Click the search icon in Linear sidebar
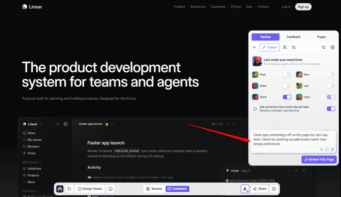The height and width of the screenshot is (197, 341). point(58,124)
